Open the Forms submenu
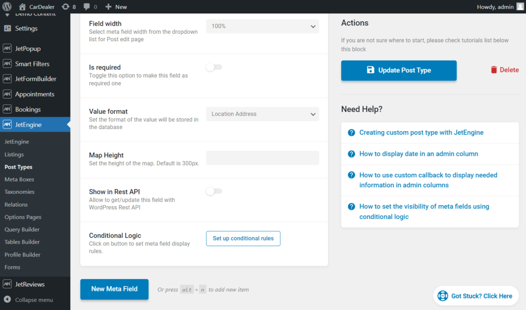This screenshot has height=310, width=526. pos(12,267)
